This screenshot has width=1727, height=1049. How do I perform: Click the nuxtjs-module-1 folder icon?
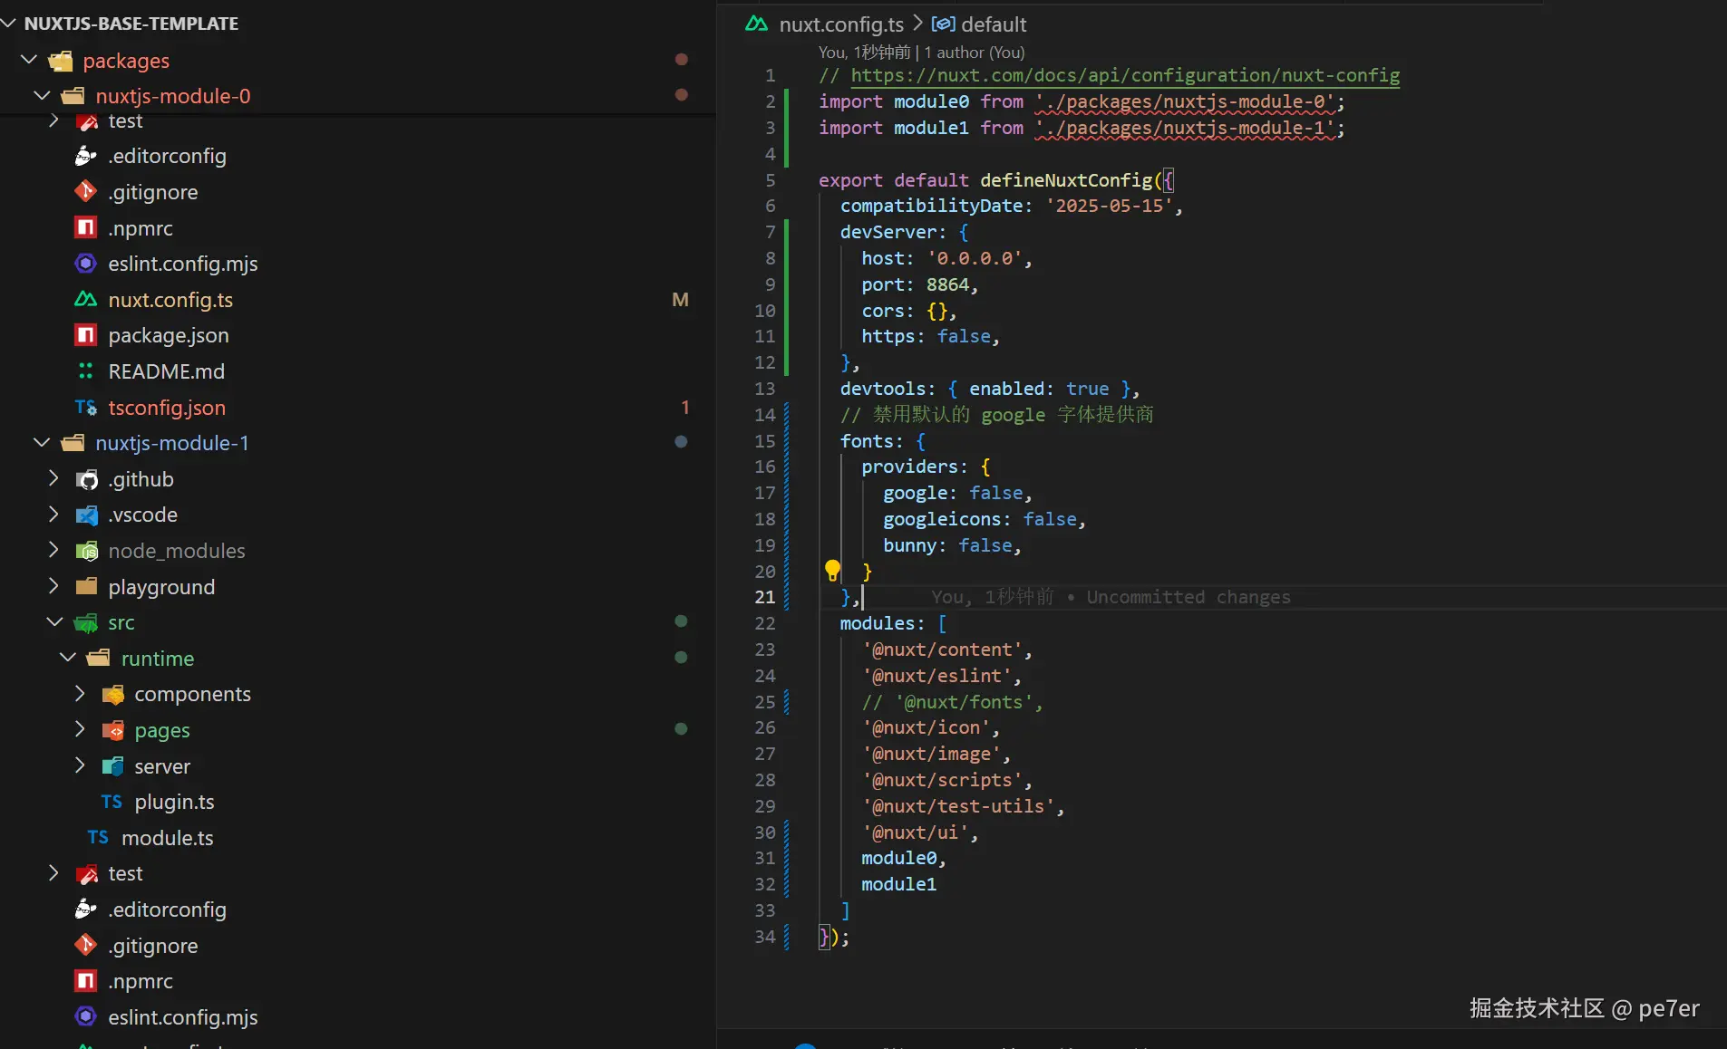point(73,443)
